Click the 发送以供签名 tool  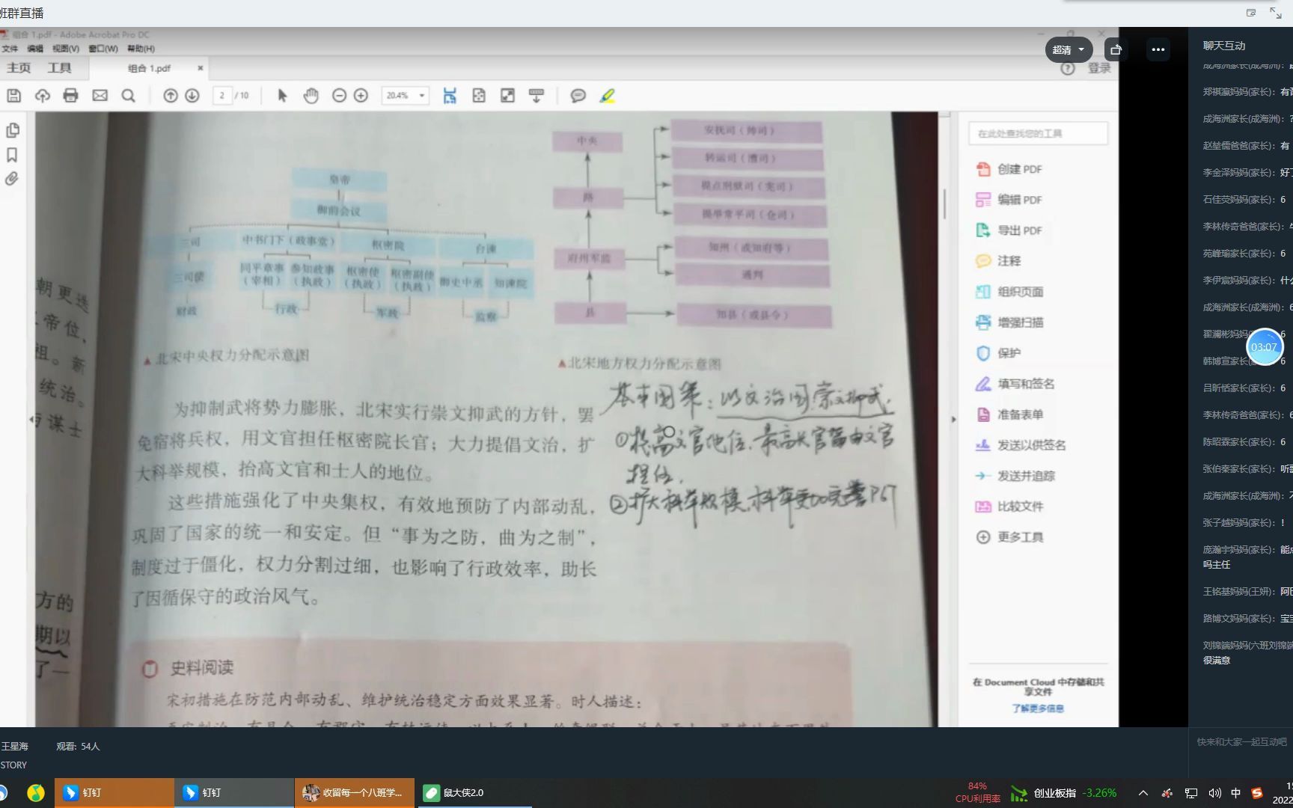1021,445
